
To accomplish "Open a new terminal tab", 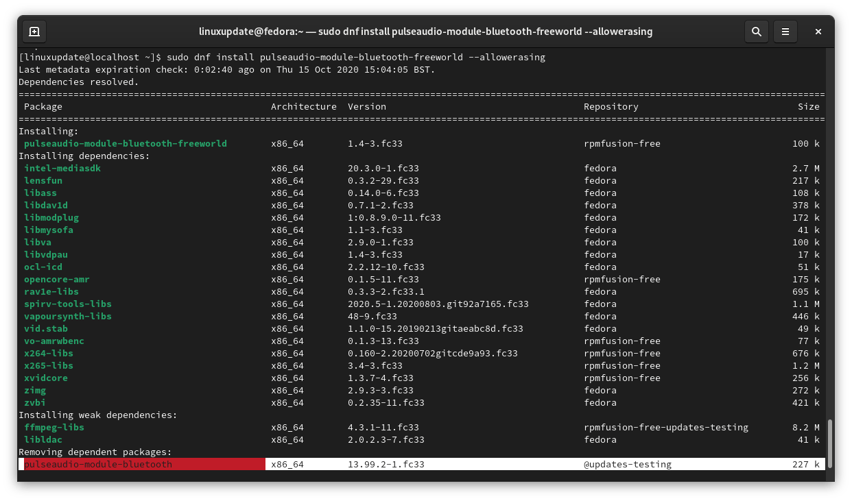I will coord(34,32).
